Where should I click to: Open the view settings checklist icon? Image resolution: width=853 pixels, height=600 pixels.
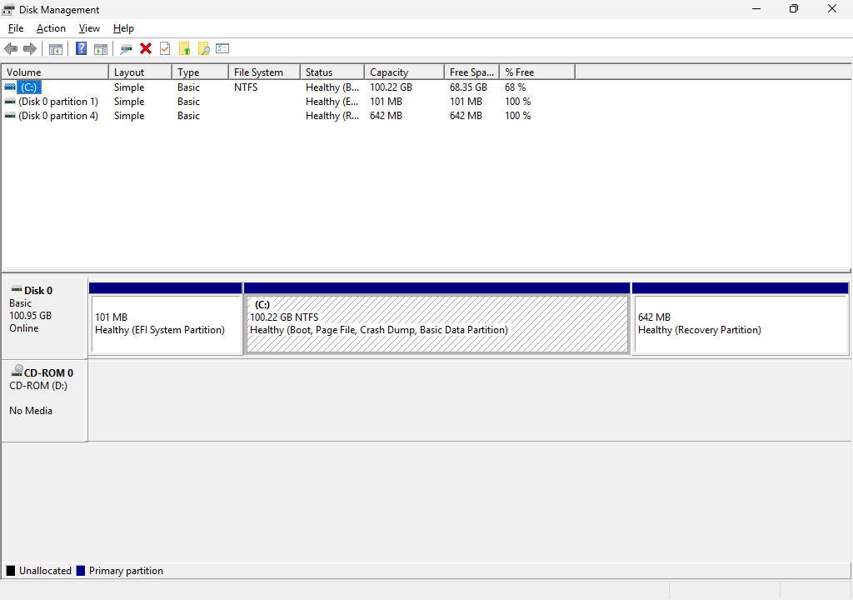tap(222, 49)
